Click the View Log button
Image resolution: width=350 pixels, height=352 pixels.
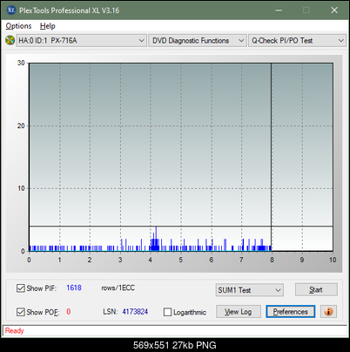[x=239, y=312]
